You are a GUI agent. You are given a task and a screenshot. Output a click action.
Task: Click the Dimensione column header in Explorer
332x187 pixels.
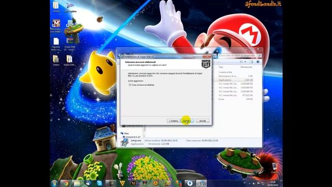[x=246, y=67]
